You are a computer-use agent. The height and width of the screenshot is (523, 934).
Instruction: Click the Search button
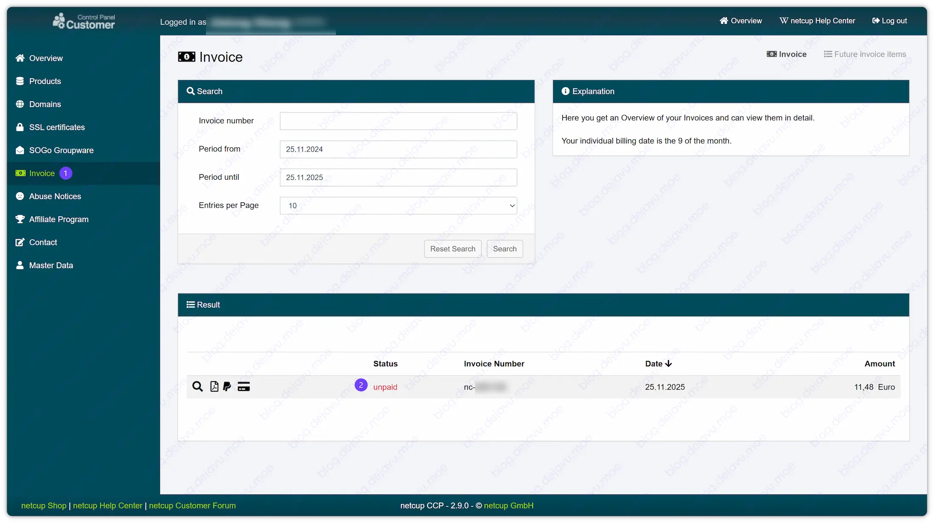pyautogui.click(x=504, y=249)
